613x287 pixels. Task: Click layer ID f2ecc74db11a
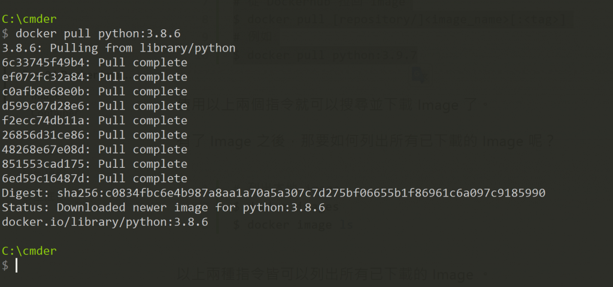(x=44, y=120)
